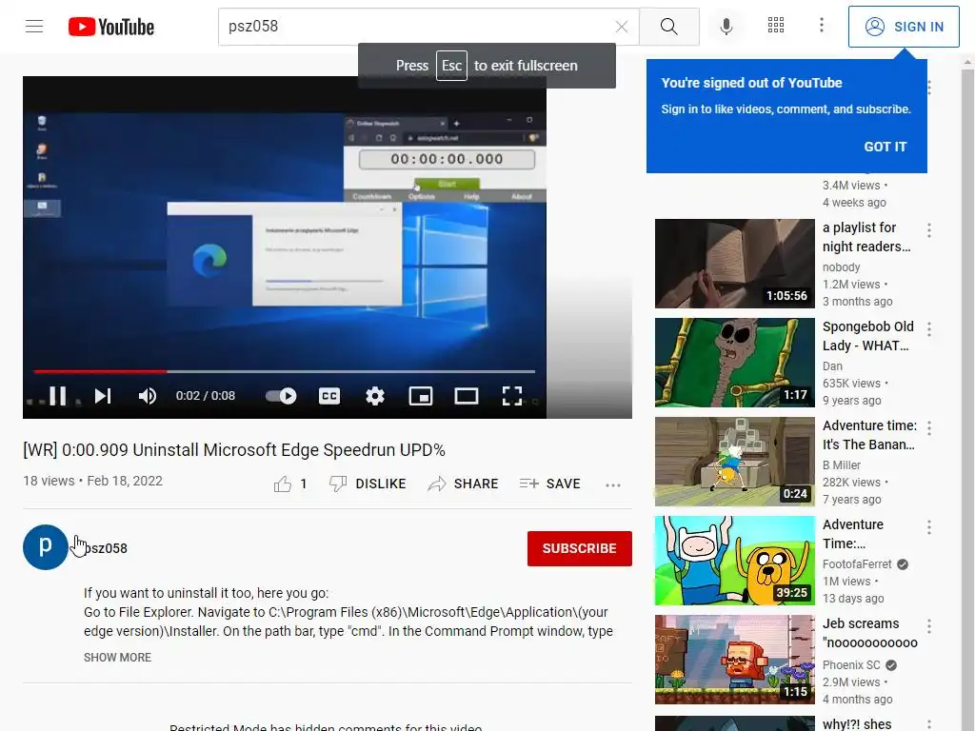The height and width of the screenshot is (731, 975).
Task: Open FootofaFerret Adventure Time 39:25 thumbnail
Action: click(x=734, y=561)
